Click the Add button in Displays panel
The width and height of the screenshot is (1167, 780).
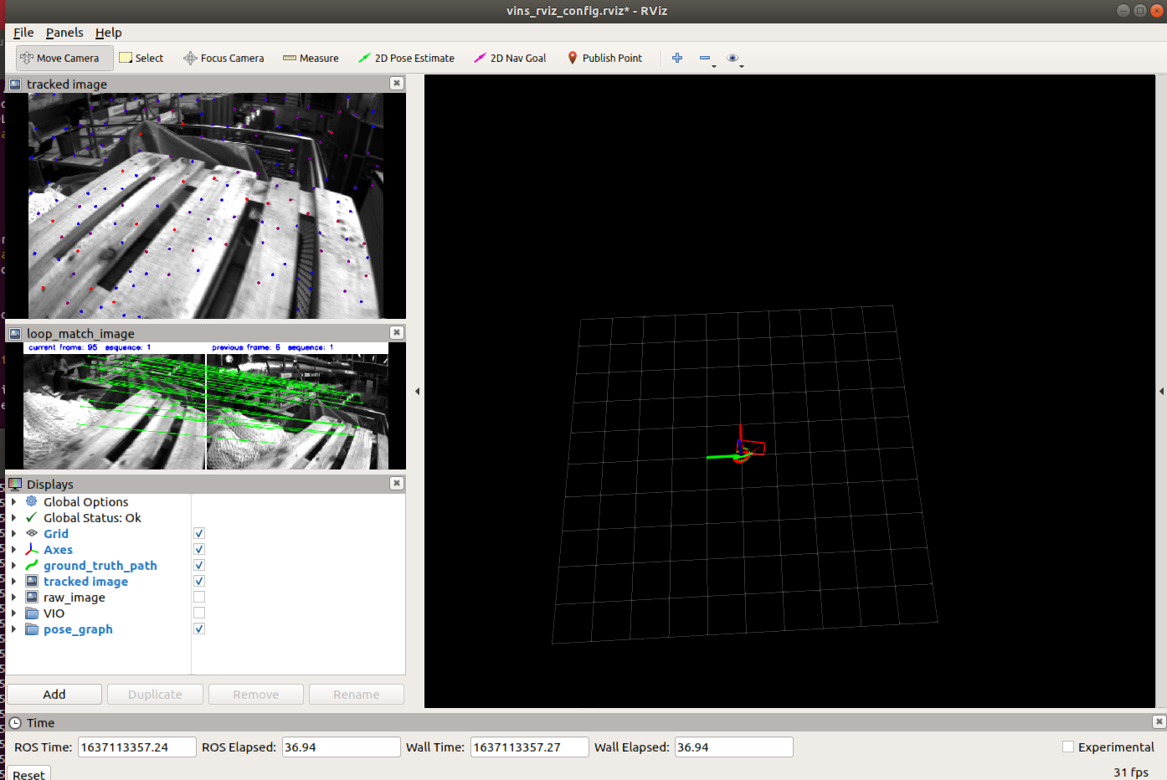tap(54, 694)
